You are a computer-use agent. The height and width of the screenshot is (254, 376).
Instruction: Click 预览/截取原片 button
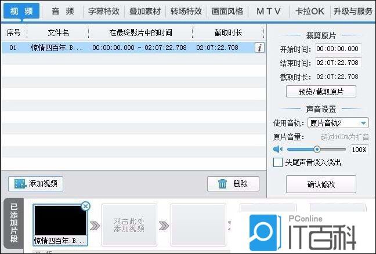point(321,92)
